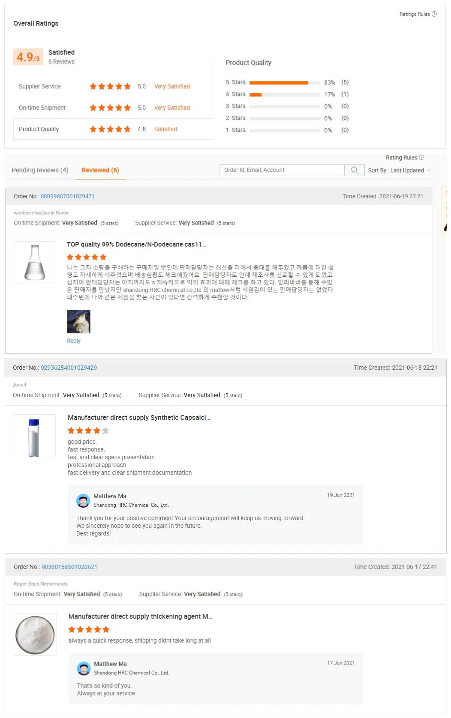Click the search magnifier icon
Screen dimensions: 451x718
(354, 170)
